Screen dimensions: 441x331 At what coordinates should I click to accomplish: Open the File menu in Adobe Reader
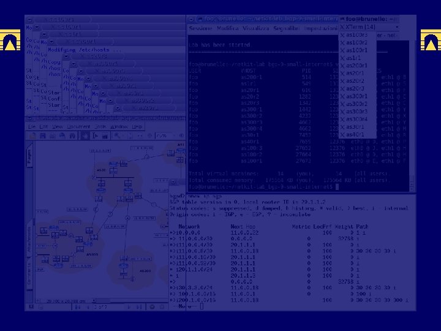click(x=32, y=127)
